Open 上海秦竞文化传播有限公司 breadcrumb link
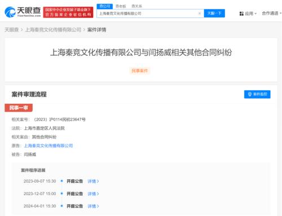The image size is (282, 216). point(53,30)
